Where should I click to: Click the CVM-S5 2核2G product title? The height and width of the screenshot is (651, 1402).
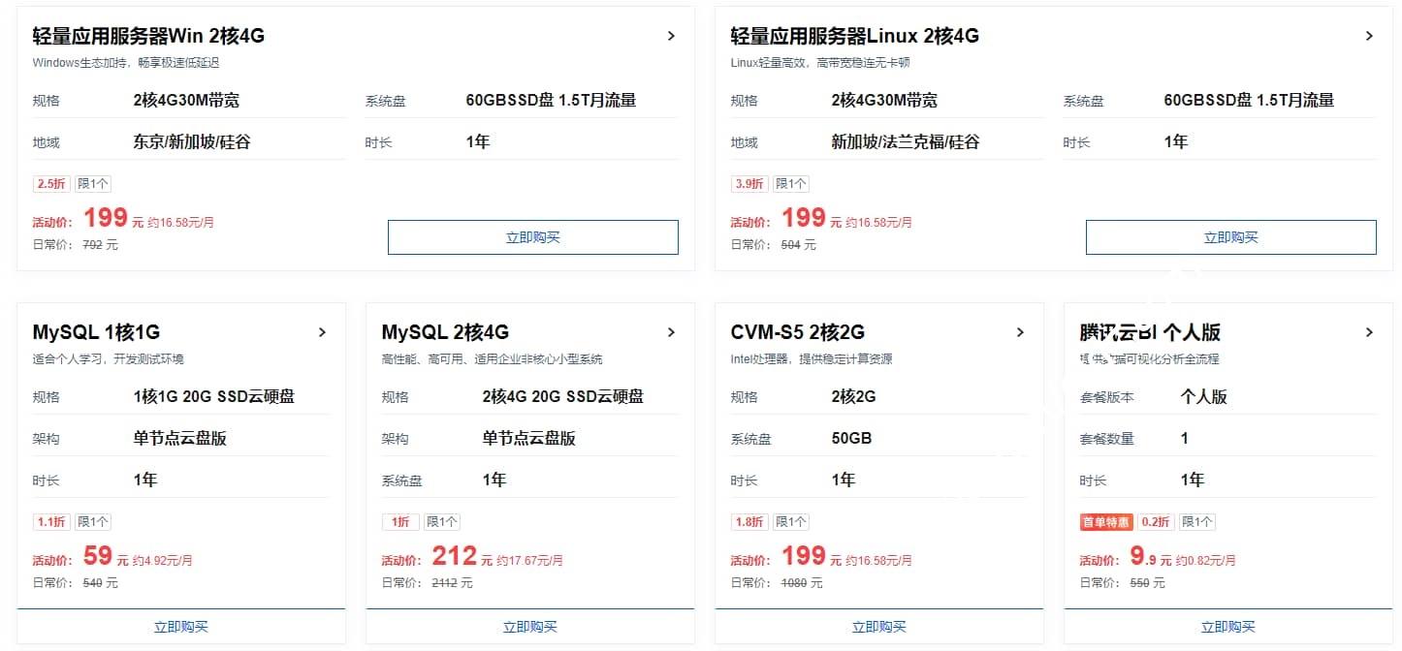pos(797,332)
